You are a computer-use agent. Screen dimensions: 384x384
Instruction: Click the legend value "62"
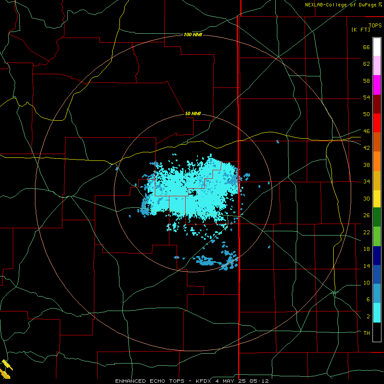click(367, 64)
